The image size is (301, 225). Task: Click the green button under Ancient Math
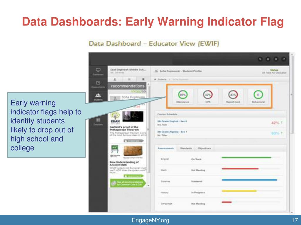point(133,176)
